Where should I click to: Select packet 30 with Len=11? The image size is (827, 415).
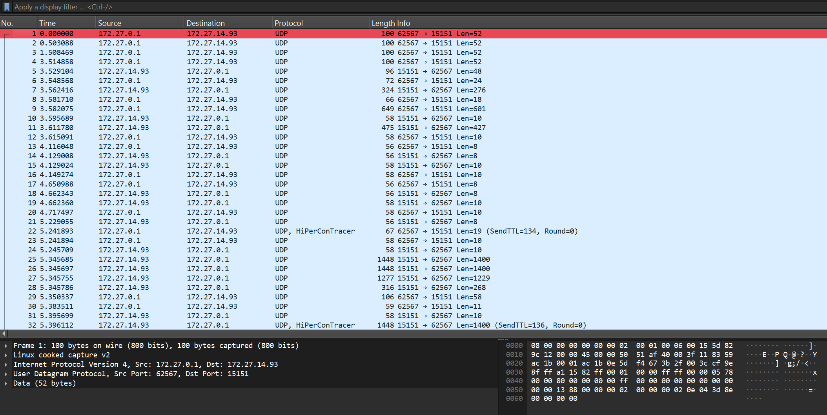pos(413,306)
